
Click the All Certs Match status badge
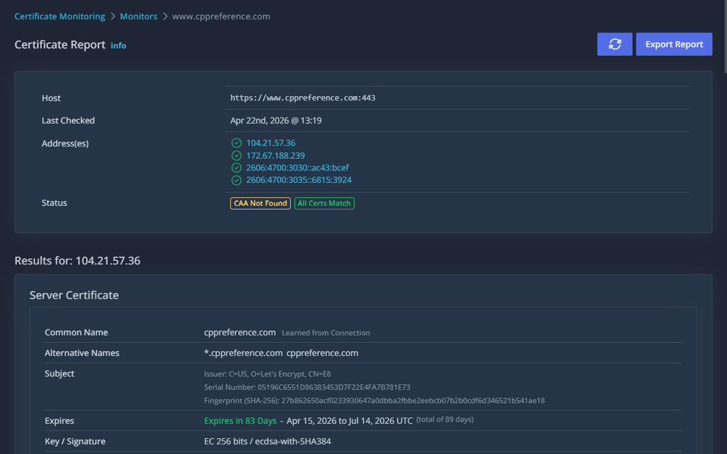324,203
